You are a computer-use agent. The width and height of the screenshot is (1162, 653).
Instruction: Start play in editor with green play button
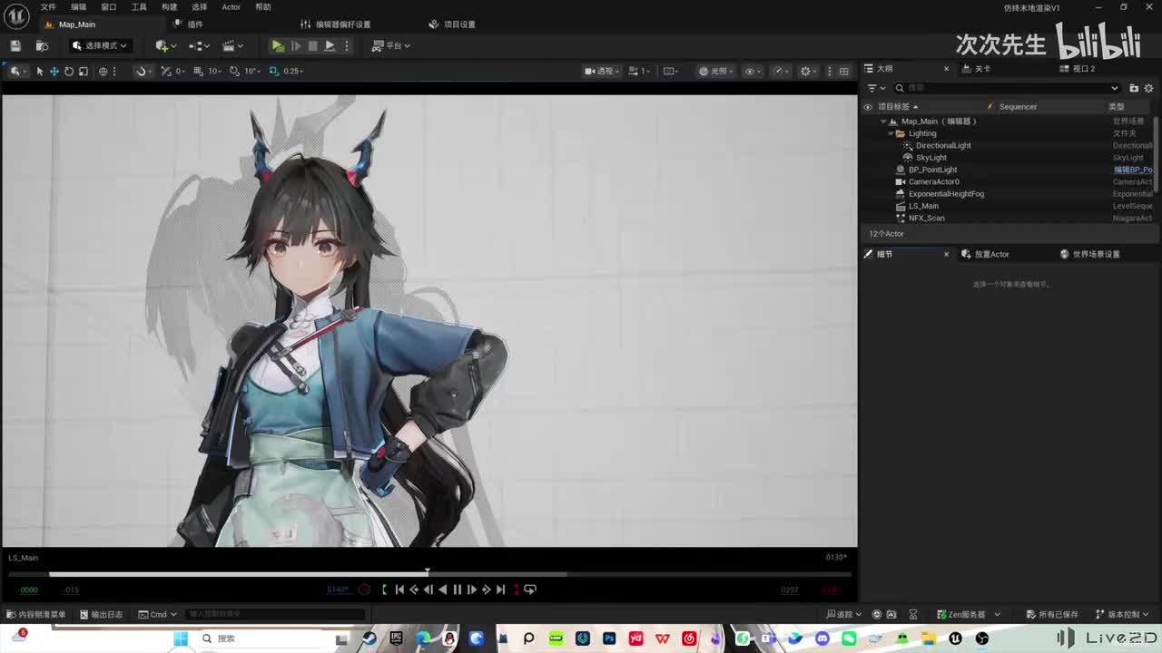pos(278,45)
